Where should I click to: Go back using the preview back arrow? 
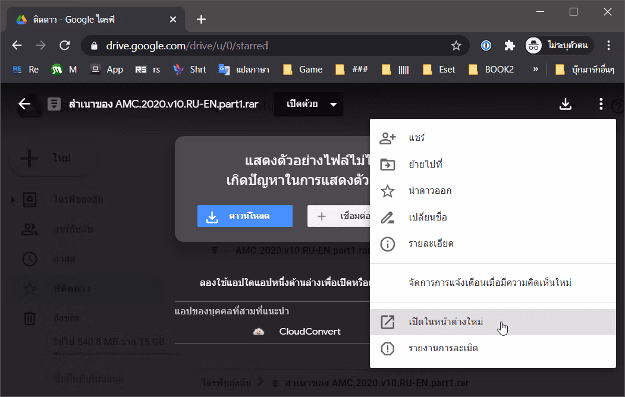24,105
